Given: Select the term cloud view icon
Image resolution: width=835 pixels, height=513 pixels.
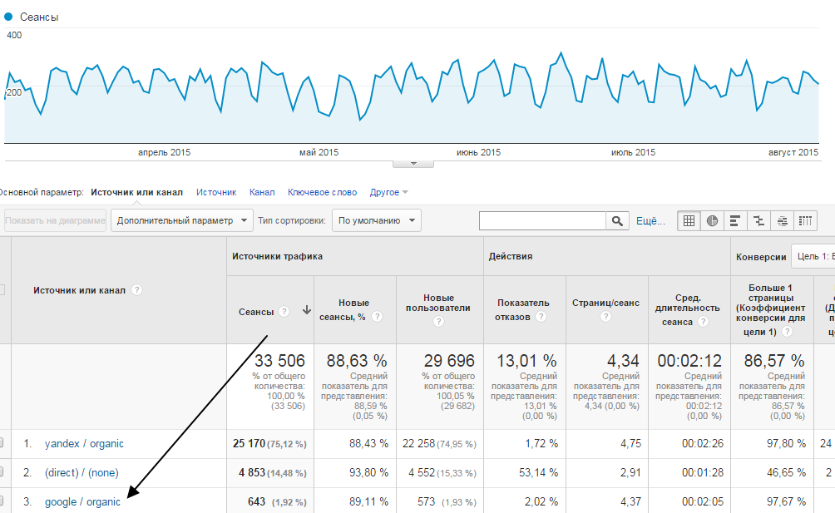Looking at the screenshot, I should (782, 221).
